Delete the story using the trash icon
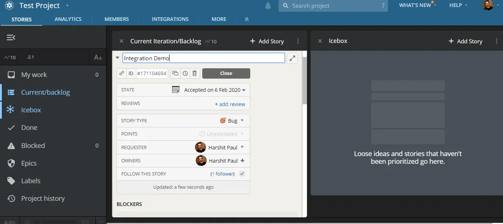Screen dimensions: 503x224 (x=195, y=73)
